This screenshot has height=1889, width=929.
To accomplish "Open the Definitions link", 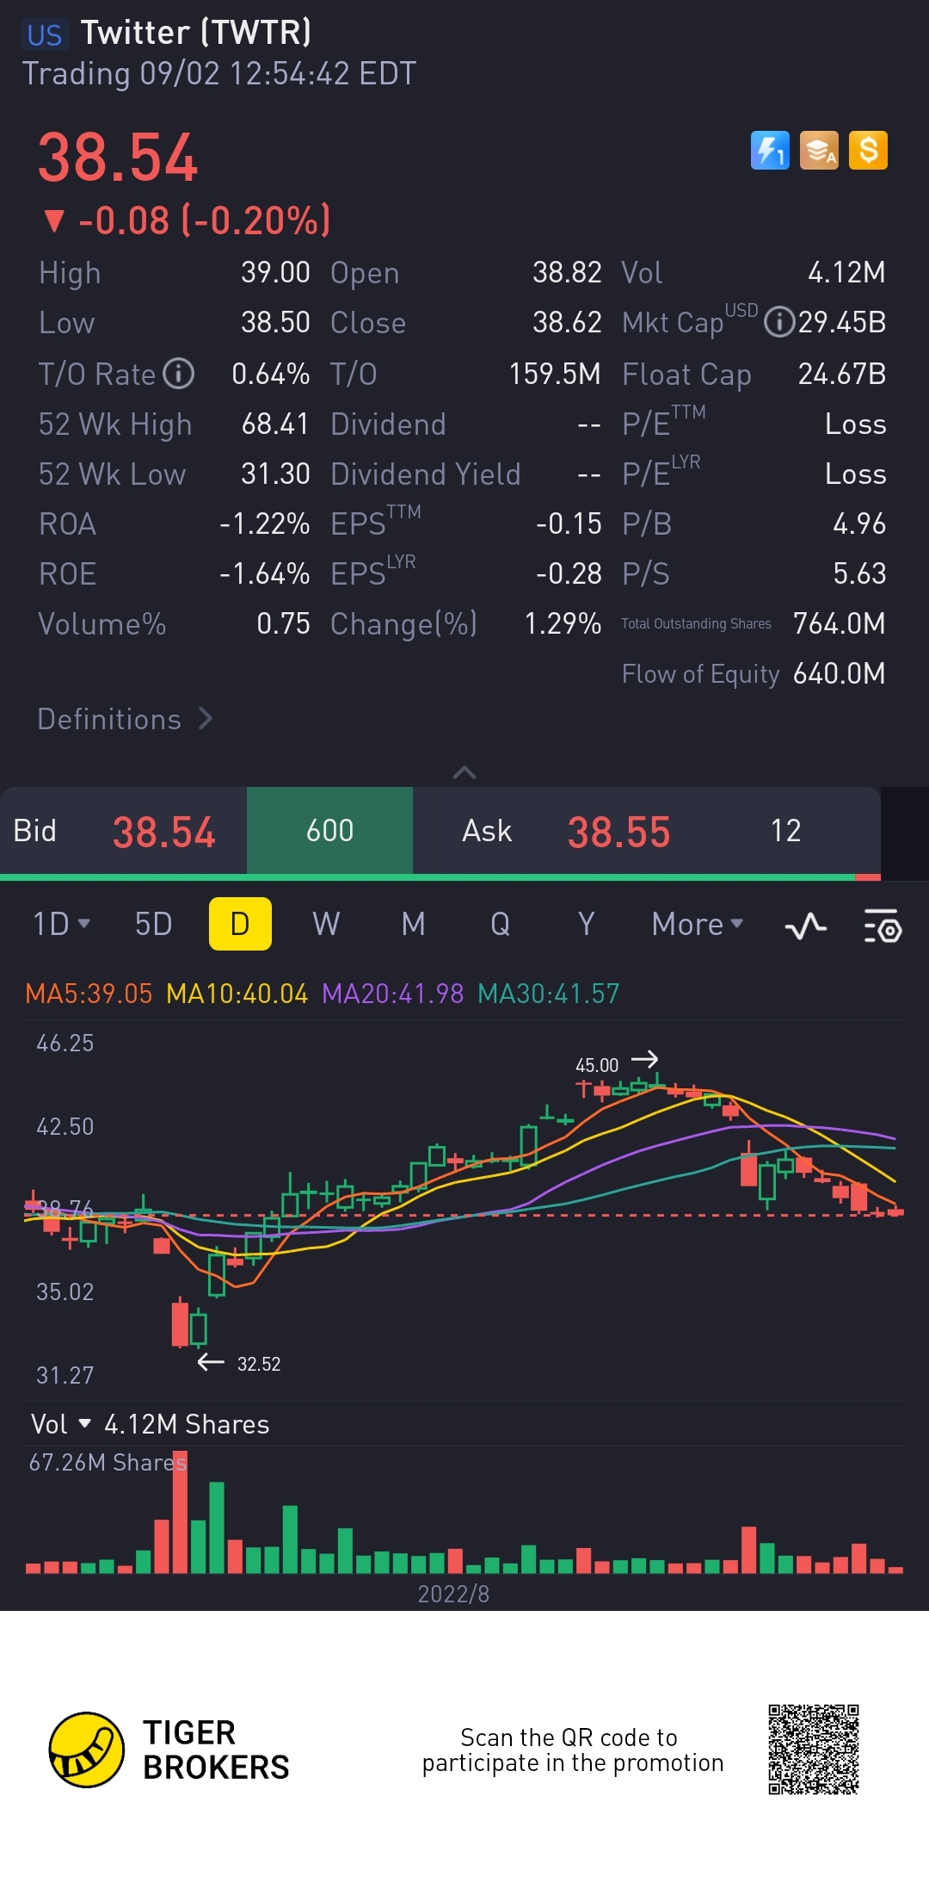I will [x=125, y=719].
